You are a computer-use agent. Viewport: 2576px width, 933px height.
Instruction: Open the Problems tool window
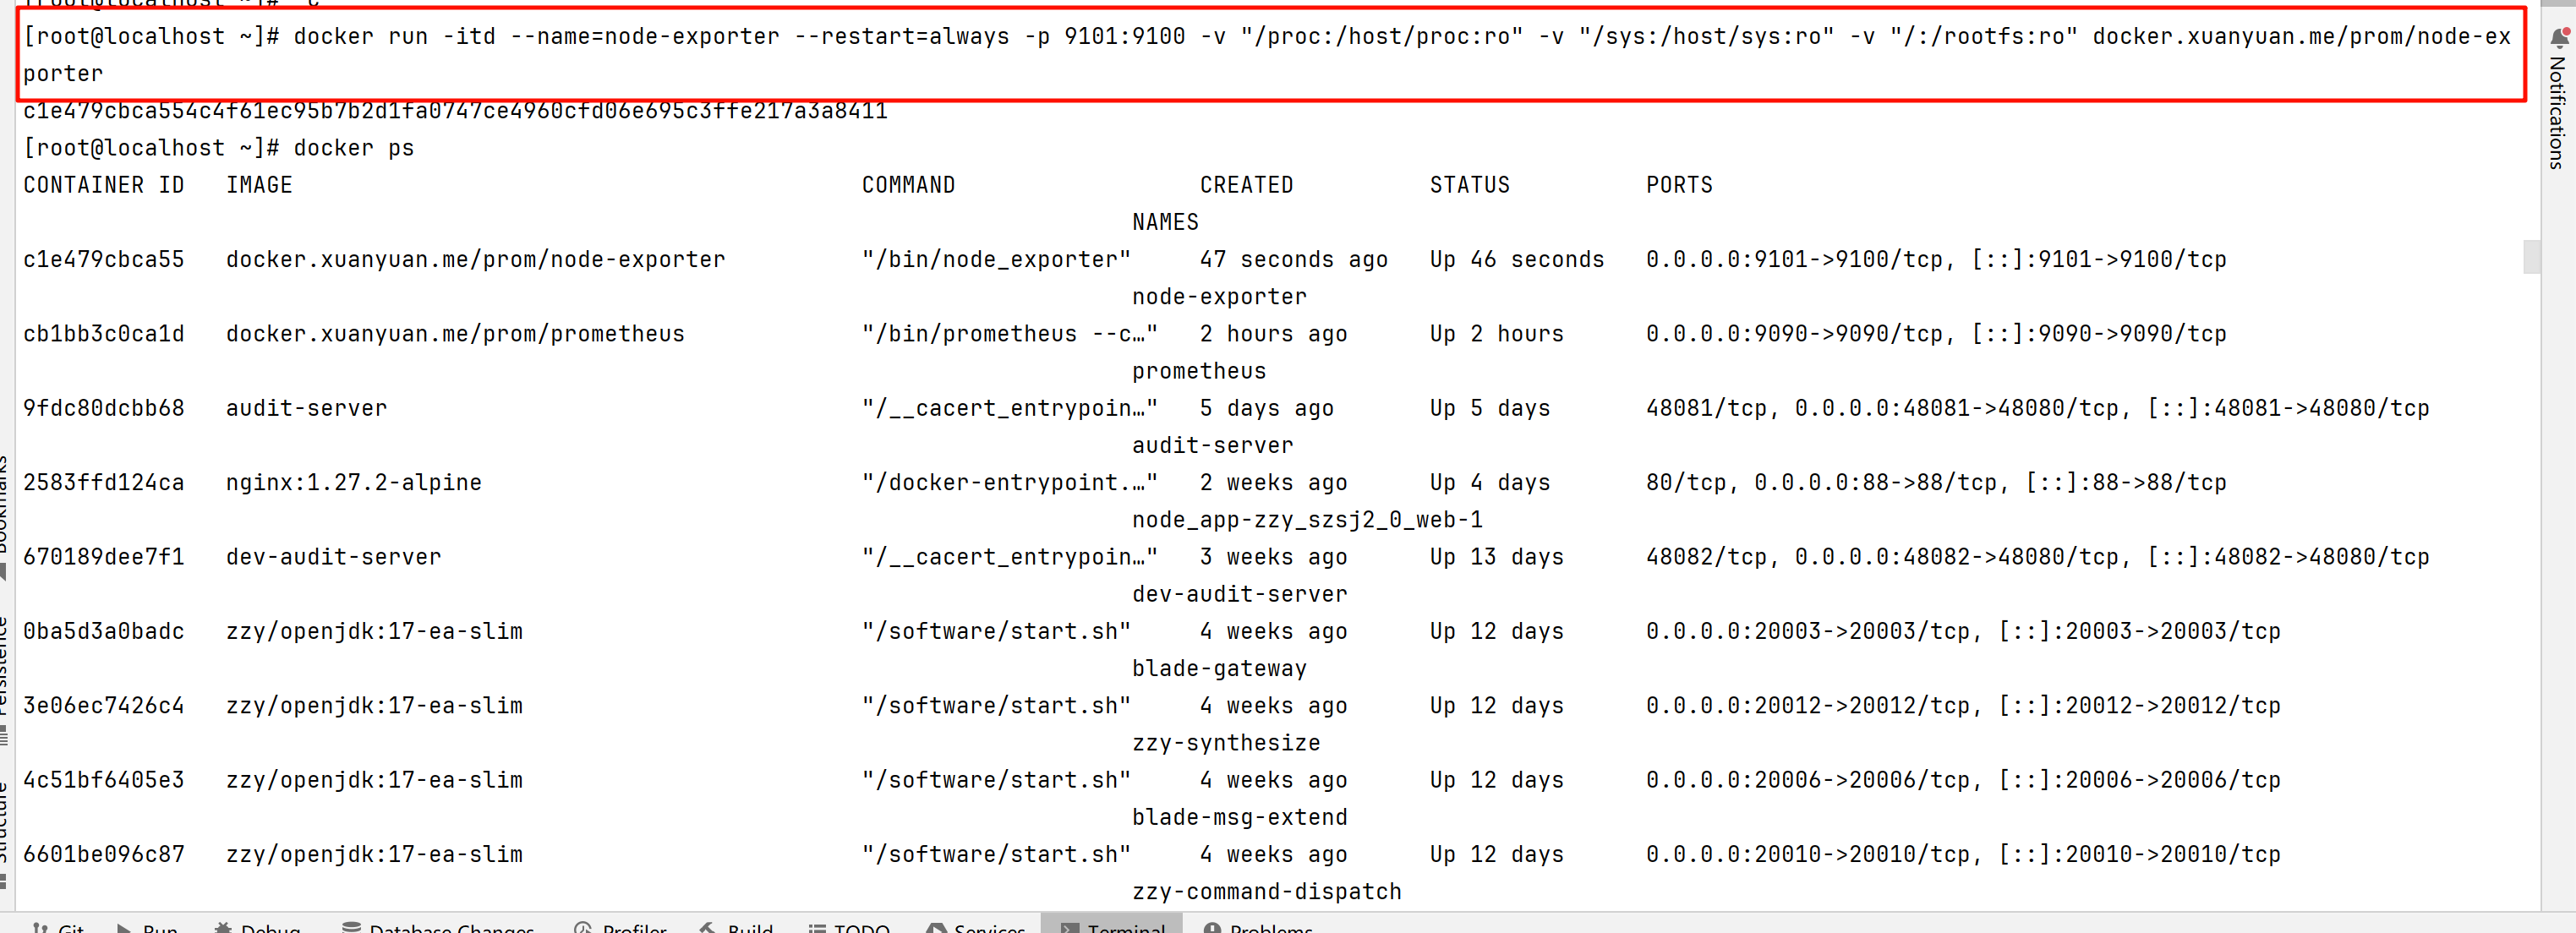1257,927
